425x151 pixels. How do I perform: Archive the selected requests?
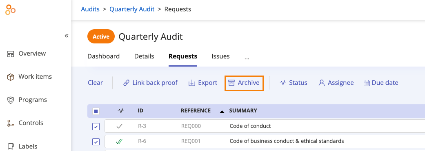244,83
